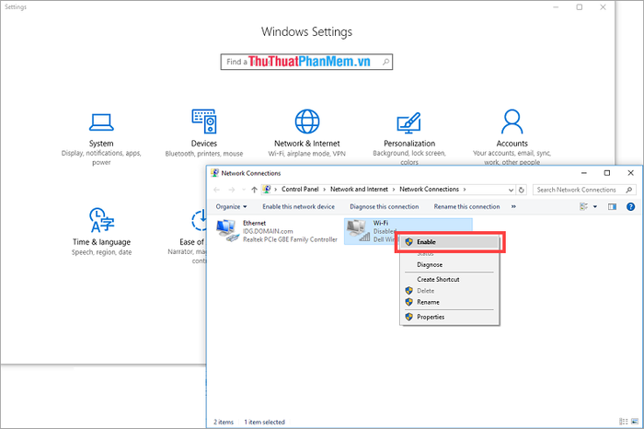Image resolution: width=644 pixels, height=429 pixels.
Task: Open Help with the question mark icon
Action: [x=630, y=207]
